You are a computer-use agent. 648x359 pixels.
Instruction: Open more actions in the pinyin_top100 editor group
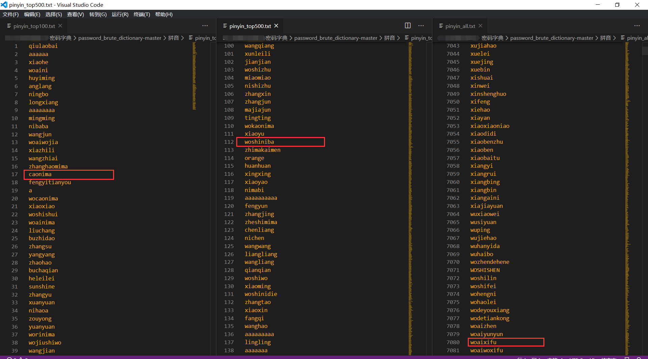click(205, 26)
